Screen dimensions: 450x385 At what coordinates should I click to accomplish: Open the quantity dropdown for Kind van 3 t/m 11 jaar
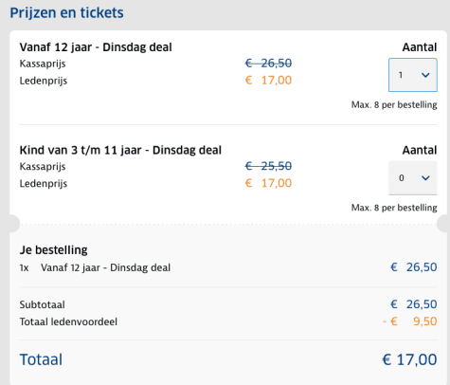[x=413, y=178]
